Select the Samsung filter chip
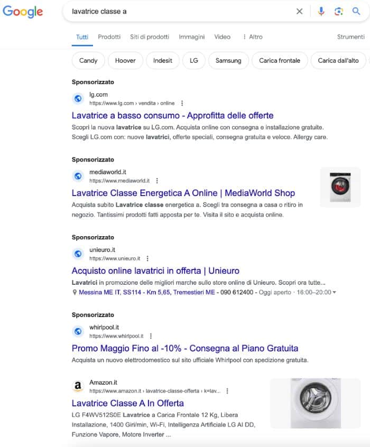This screenshot has width=370, height=447. click(x=228, y=60)
